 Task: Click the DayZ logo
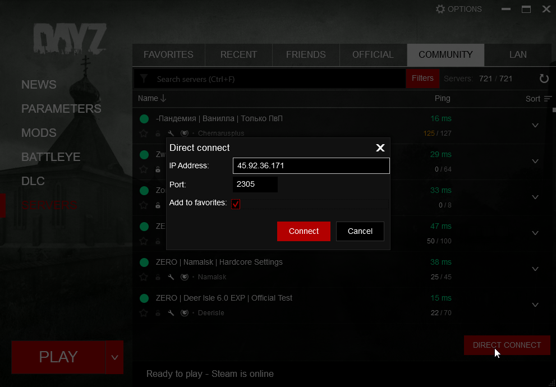click(70, 38)
